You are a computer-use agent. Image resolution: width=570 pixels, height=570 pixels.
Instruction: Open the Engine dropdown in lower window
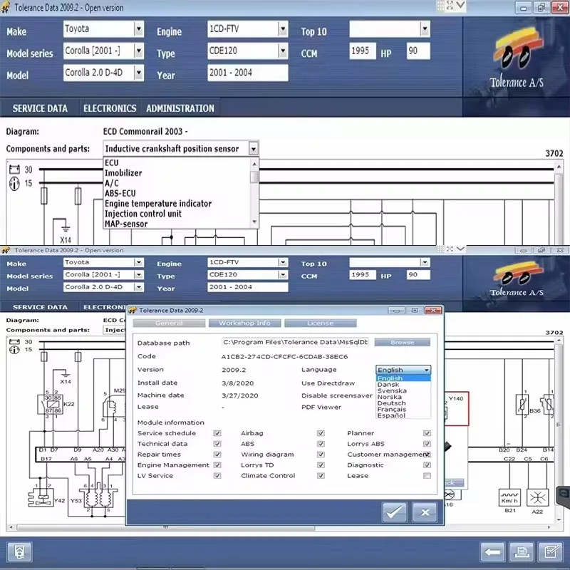283,262
